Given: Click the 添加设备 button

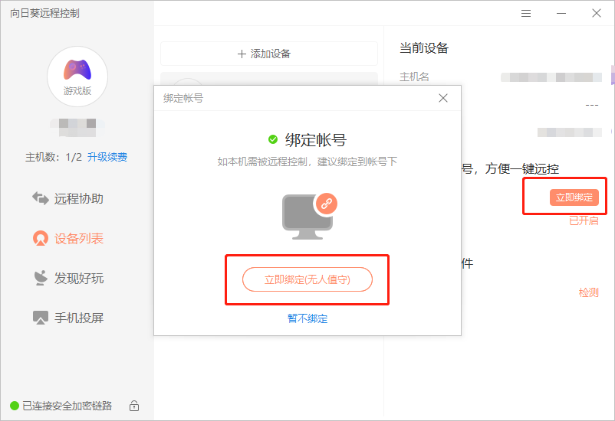Looking at the screenshot, I should tap(269, 54).
